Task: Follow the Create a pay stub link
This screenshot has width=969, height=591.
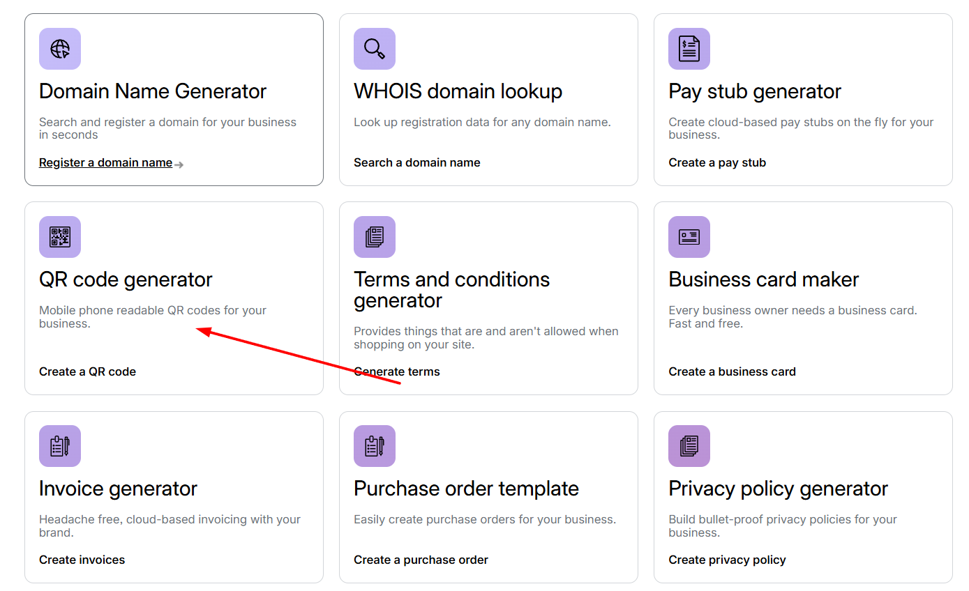Action: tap(717, 162)
